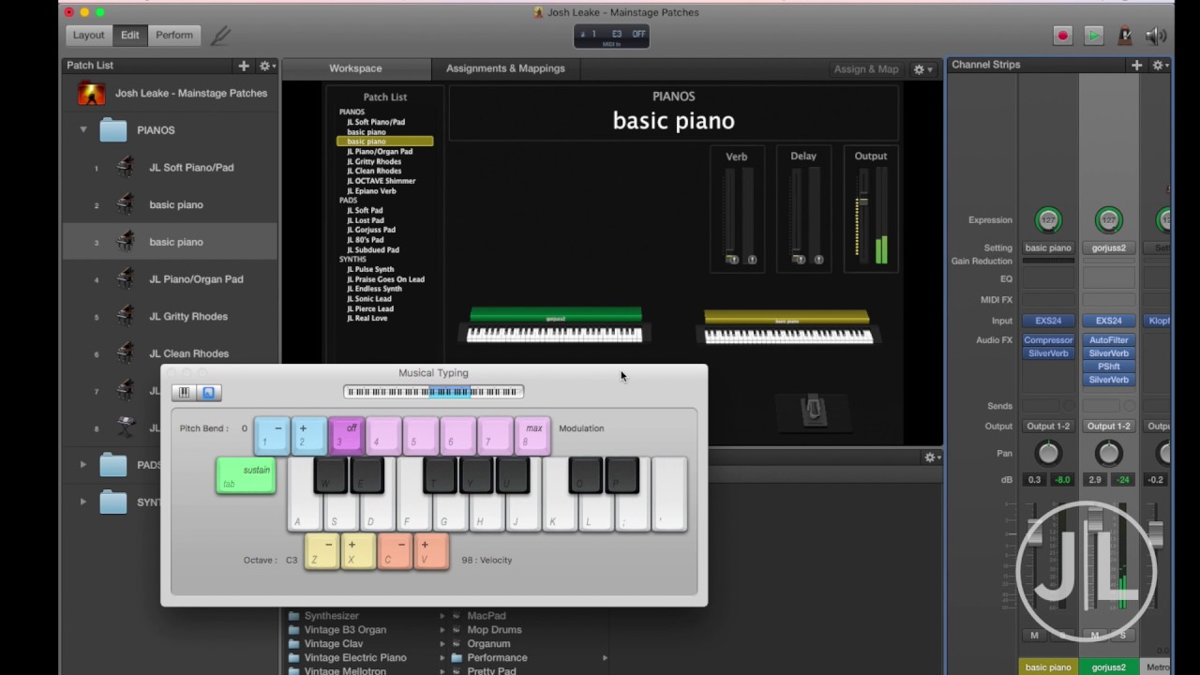Click the pencil edit icon beside Perform
1200x675 pixels.
(220, 36)
